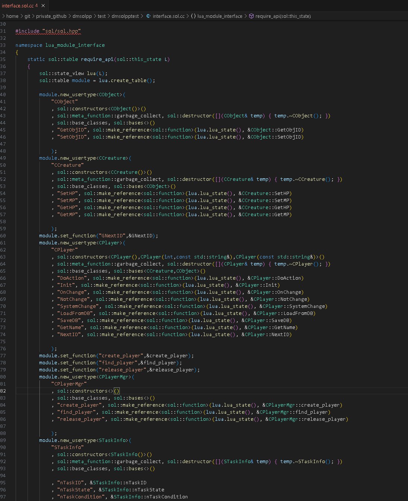The height and width of the screenshot is (501, 408).
Task: Click the #include "sol/sol.hpp" line
Action: pyautogui.click(x=48, y=31)
